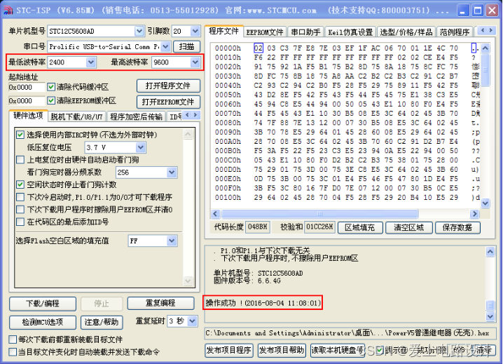Switch to the 程序文件 tab
The height and width of the screenshot is (364, 503).
click(224, 31)
